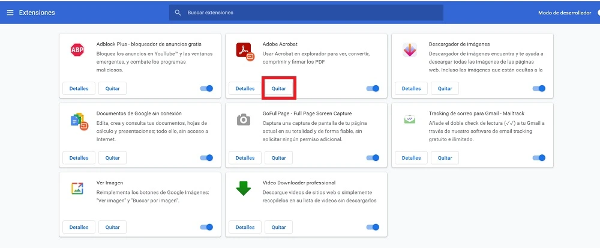The height and width of the screenshot is (248, 600).
Task: Click the Adobe Acrobat title text
Action: click(280, 44)
